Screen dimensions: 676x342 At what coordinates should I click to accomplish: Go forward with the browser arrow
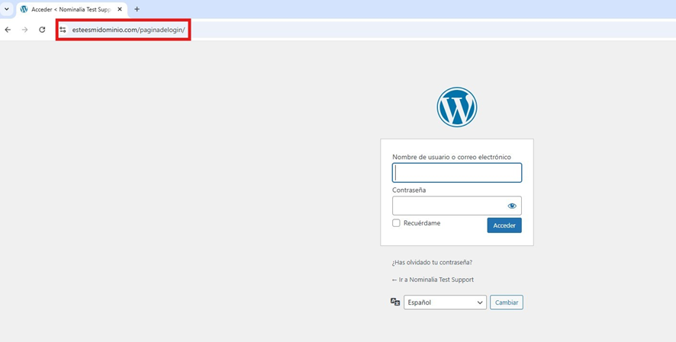coord(24,30)
